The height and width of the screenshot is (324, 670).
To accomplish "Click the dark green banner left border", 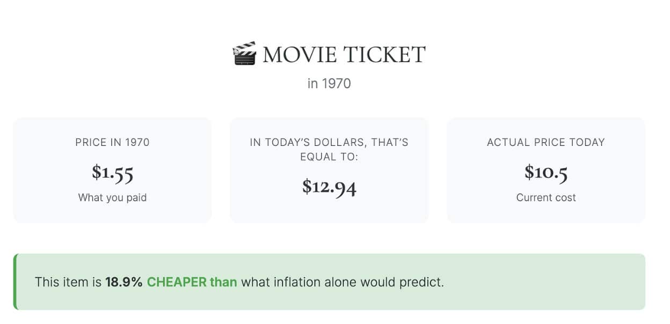I will pos(15,282).
